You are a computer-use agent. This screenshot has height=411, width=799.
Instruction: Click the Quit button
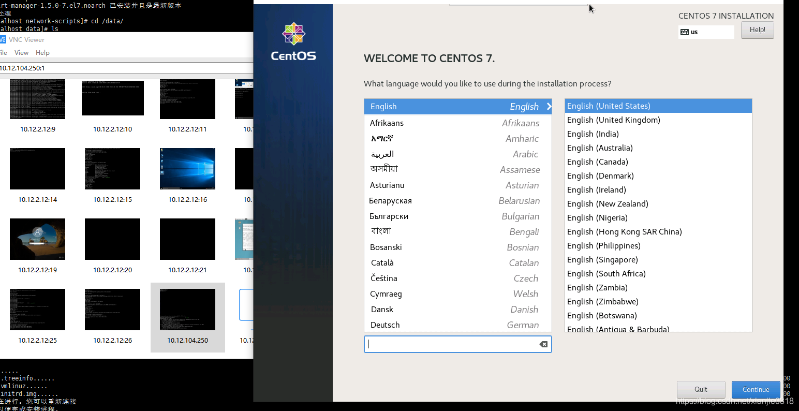coord(701,389)
